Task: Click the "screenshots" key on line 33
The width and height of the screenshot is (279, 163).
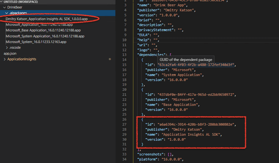Action: 151,154
